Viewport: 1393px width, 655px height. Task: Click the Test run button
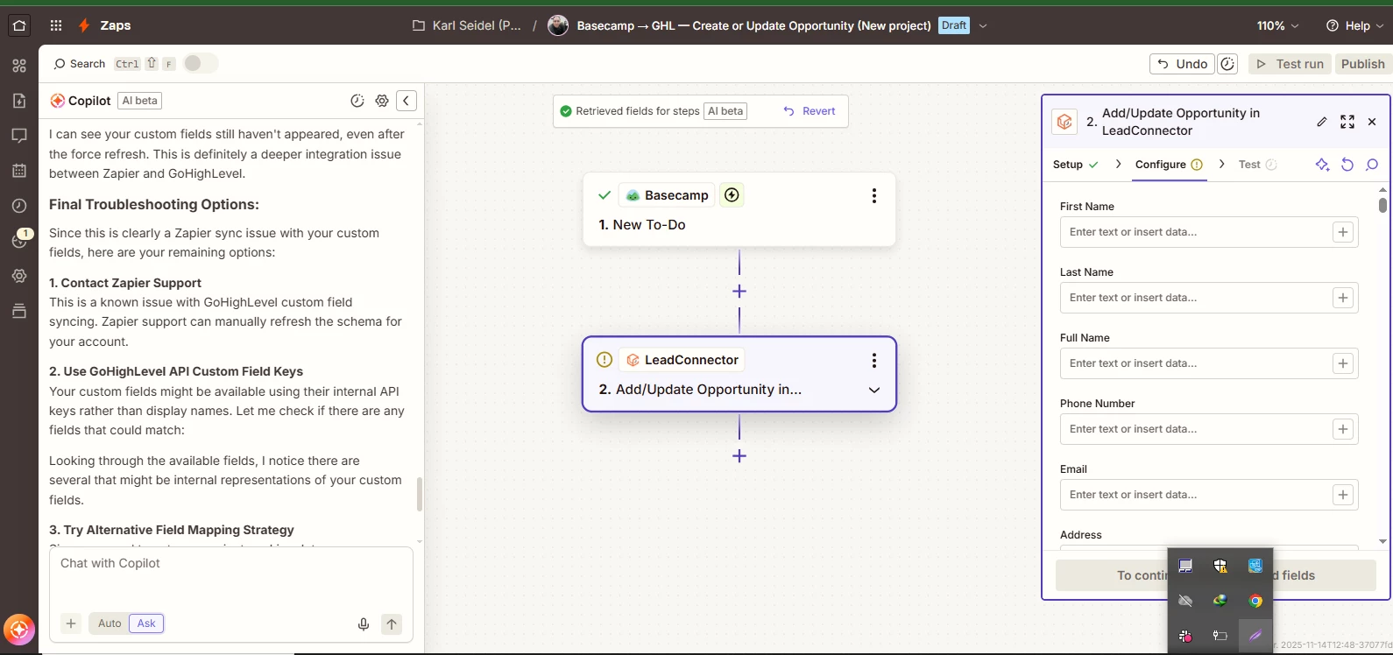1290,64
